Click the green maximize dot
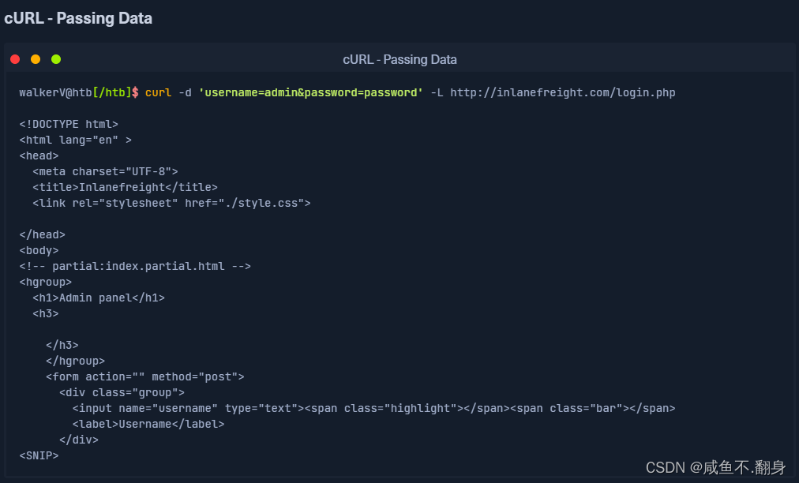Image resolution: width=799 pixels, height=483 pixels. (56, 59)
